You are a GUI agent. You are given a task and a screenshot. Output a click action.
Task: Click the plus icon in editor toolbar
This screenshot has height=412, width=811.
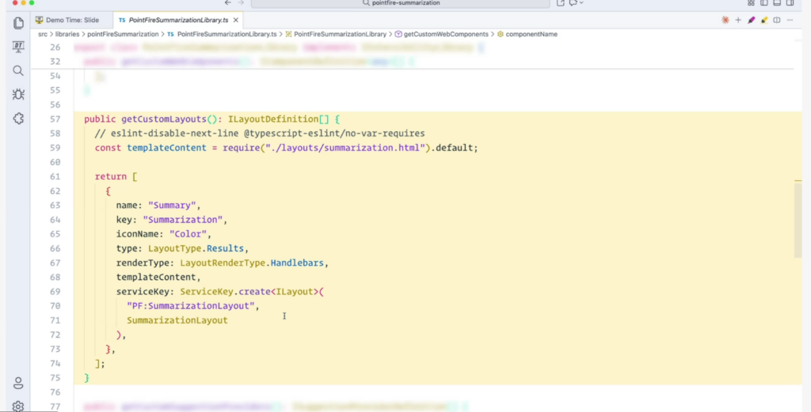pos(738,20)
